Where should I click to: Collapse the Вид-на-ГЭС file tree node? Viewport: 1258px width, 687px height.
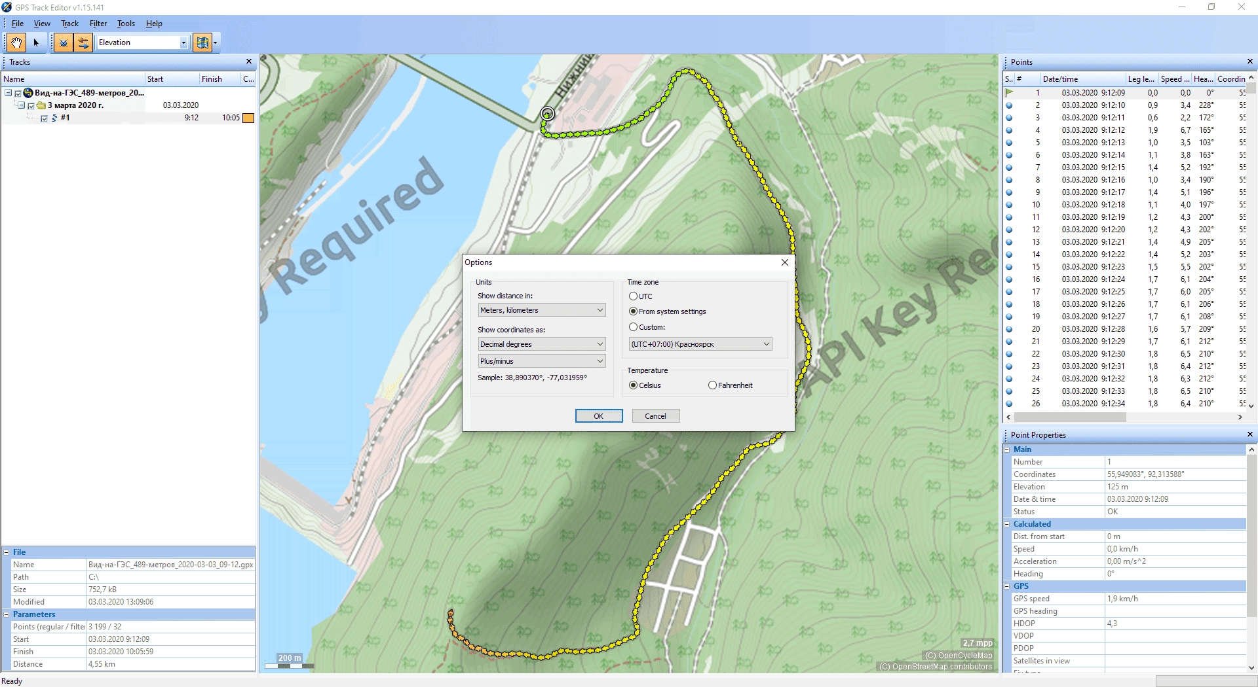coord(9,93)
